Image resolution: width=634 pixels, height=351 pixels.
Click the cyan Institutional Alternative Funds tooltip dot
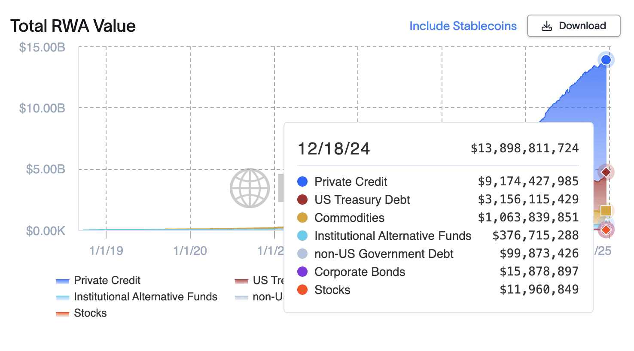point(303,236)
